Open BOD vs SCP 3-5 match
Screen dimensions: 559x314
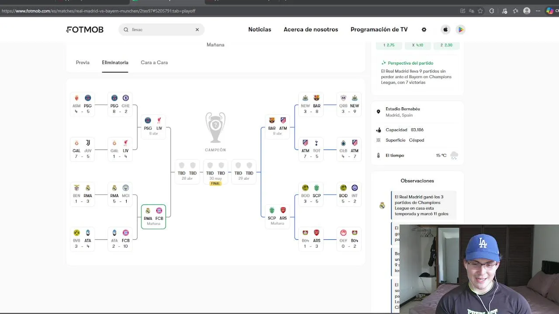pyautogui.click(x=311, y=195)
